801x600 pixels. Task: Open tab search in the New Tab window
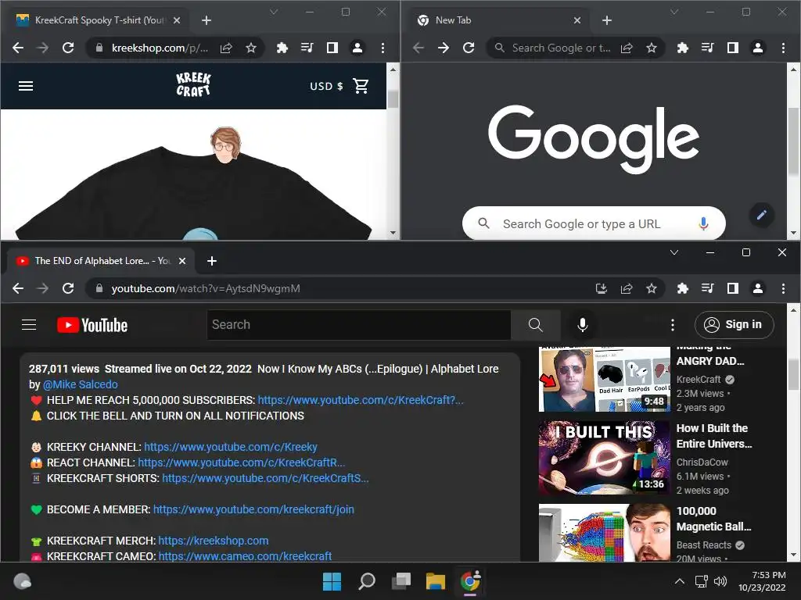(674, 12)
